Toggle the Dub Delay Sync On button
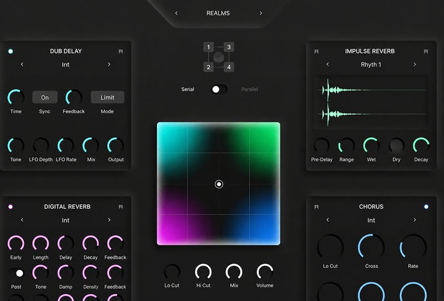The image size is (444, 301). click(45, 97)
